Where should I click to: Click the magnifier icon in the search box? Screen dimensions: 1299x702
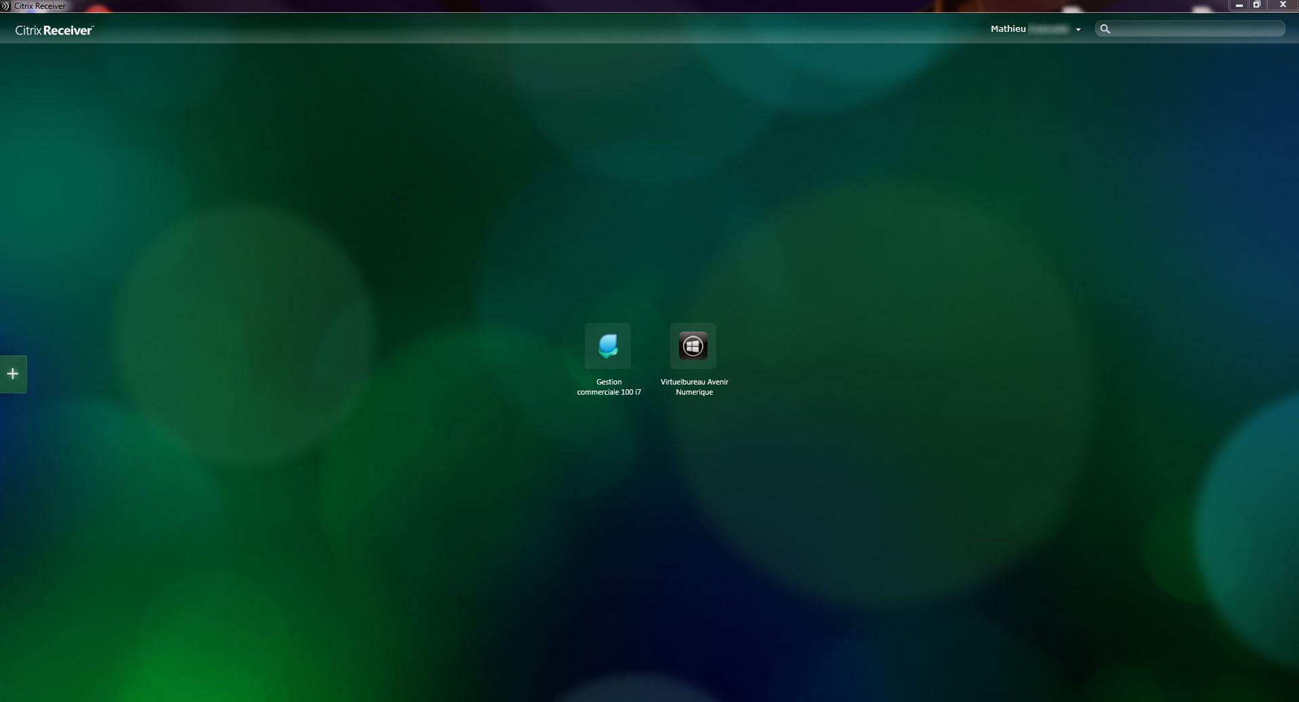(1105, 29)
